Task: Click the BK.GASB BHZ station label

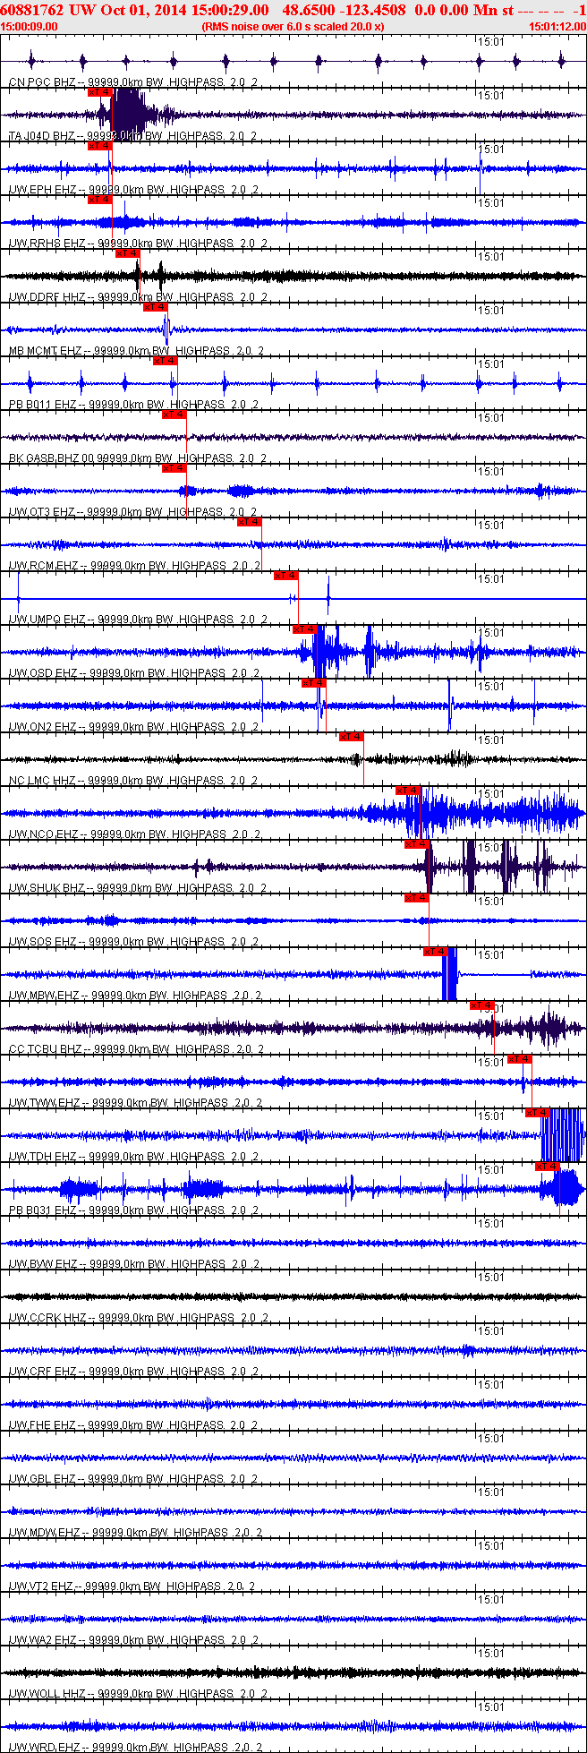Action: tap(137, 458)
